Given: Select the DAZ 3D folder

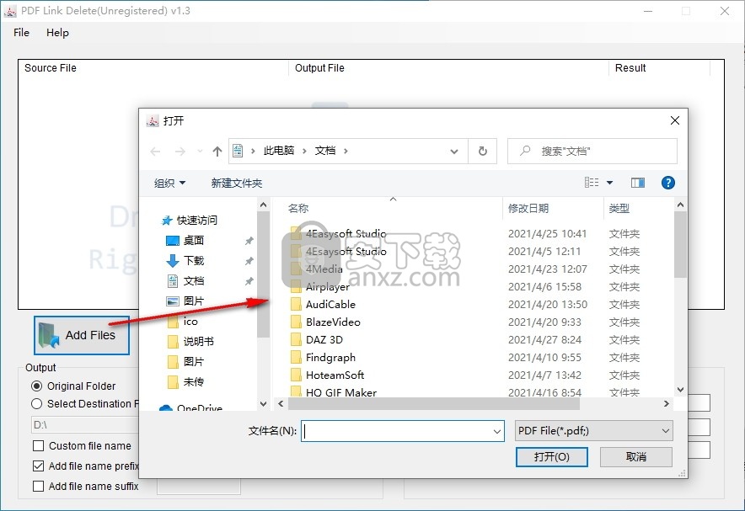Looking at the screenshot, I should coord(324,340).
